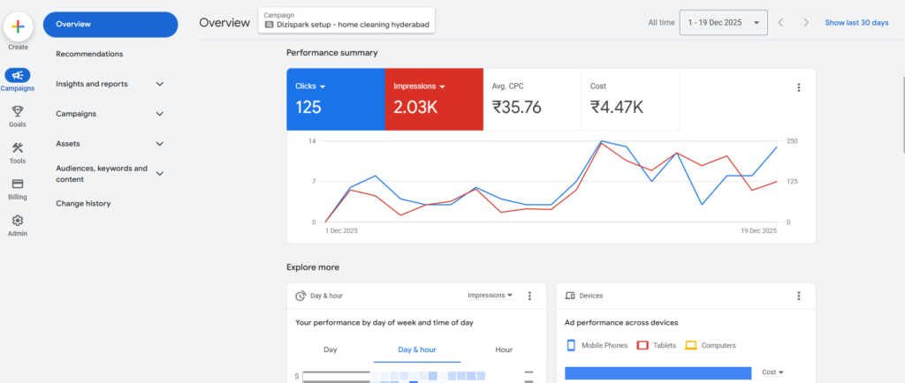Open the Clicks metric dropdown
Image resolution: width=905 pixels, height=383 pixels.
(x=310, y=86)
